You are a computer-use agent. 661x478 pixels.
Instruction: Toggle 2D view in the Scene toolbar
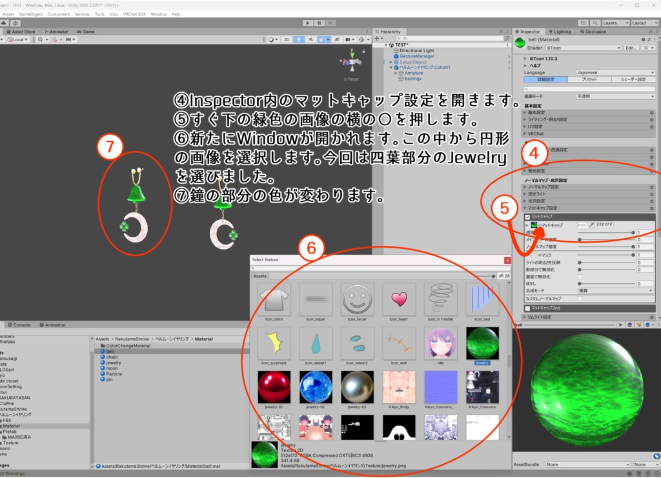287,39
